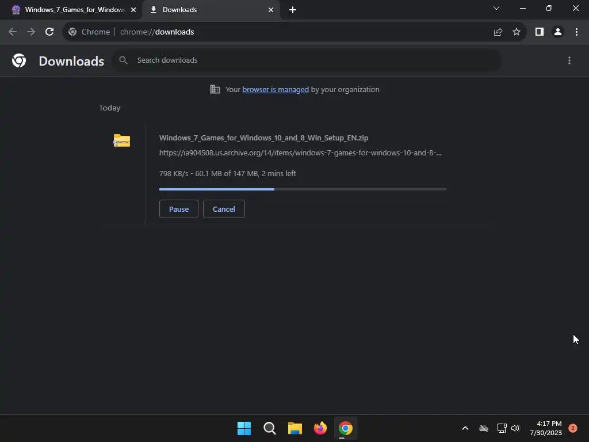The width and height of the screenshot is (589, 442).
Task: Open notification center badge showing 3
Action: pos(573,428)
